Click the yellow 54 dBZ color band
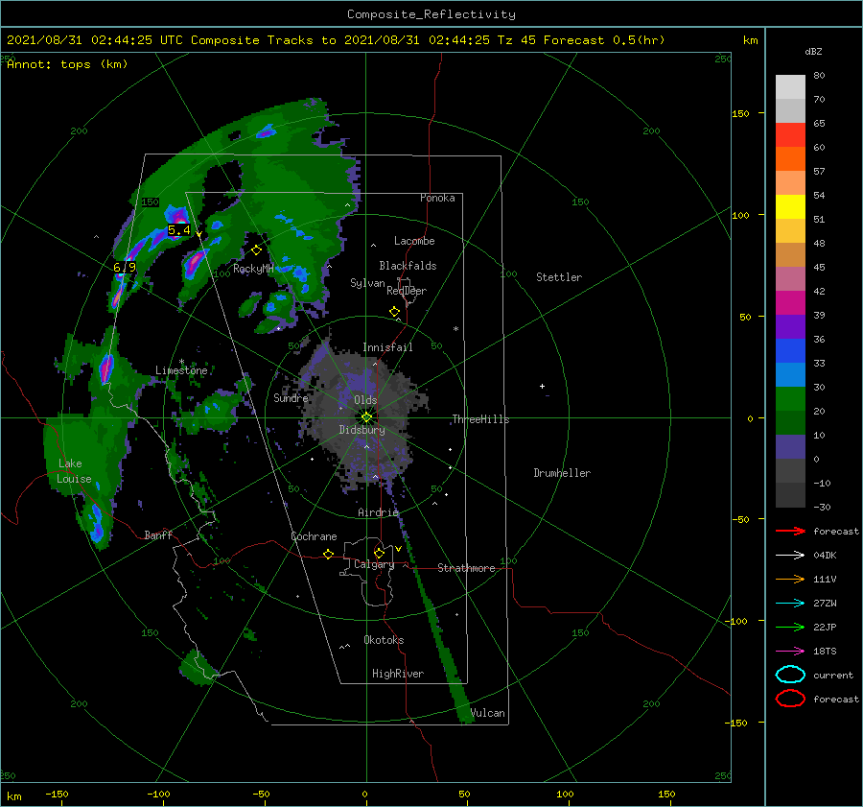 click(x=790, y=207)
